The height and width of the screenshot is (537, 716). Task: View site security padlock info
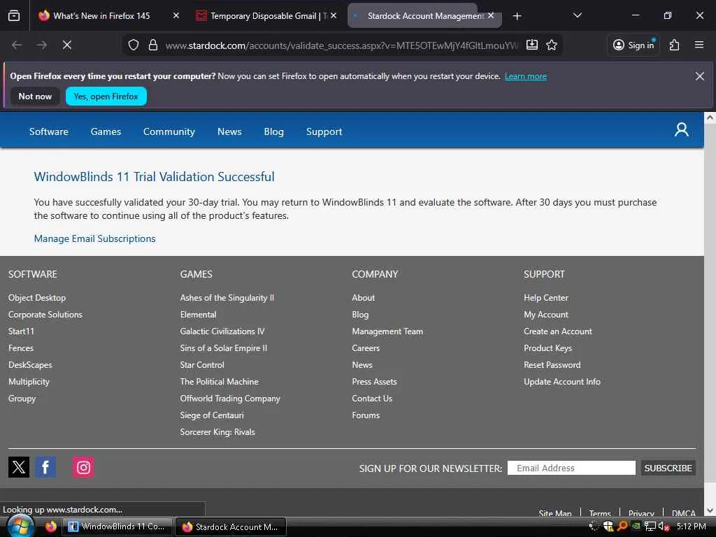153,45
